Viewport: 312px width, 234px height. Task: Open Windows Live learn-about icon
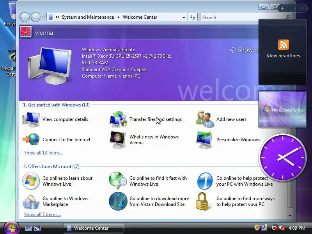31,181
